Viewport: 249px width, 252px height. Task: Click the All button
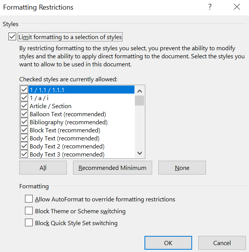(43, 168)
